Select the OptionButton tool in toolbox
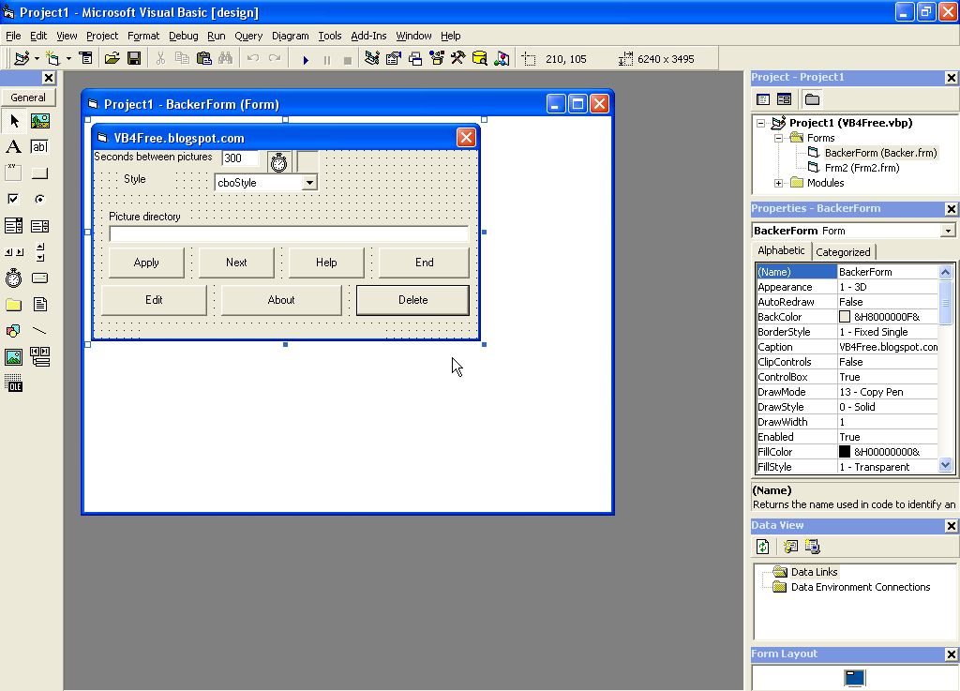The height and width of the screenshot is (691, 960). [39, 199]
